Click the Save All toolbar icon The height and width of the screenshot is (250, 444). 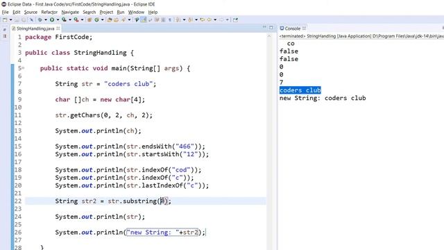coord(24,20)
